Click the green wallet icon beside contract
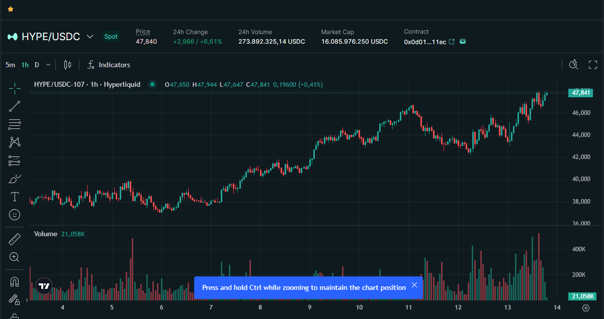The image size is (604, 319). pos(463,42)
